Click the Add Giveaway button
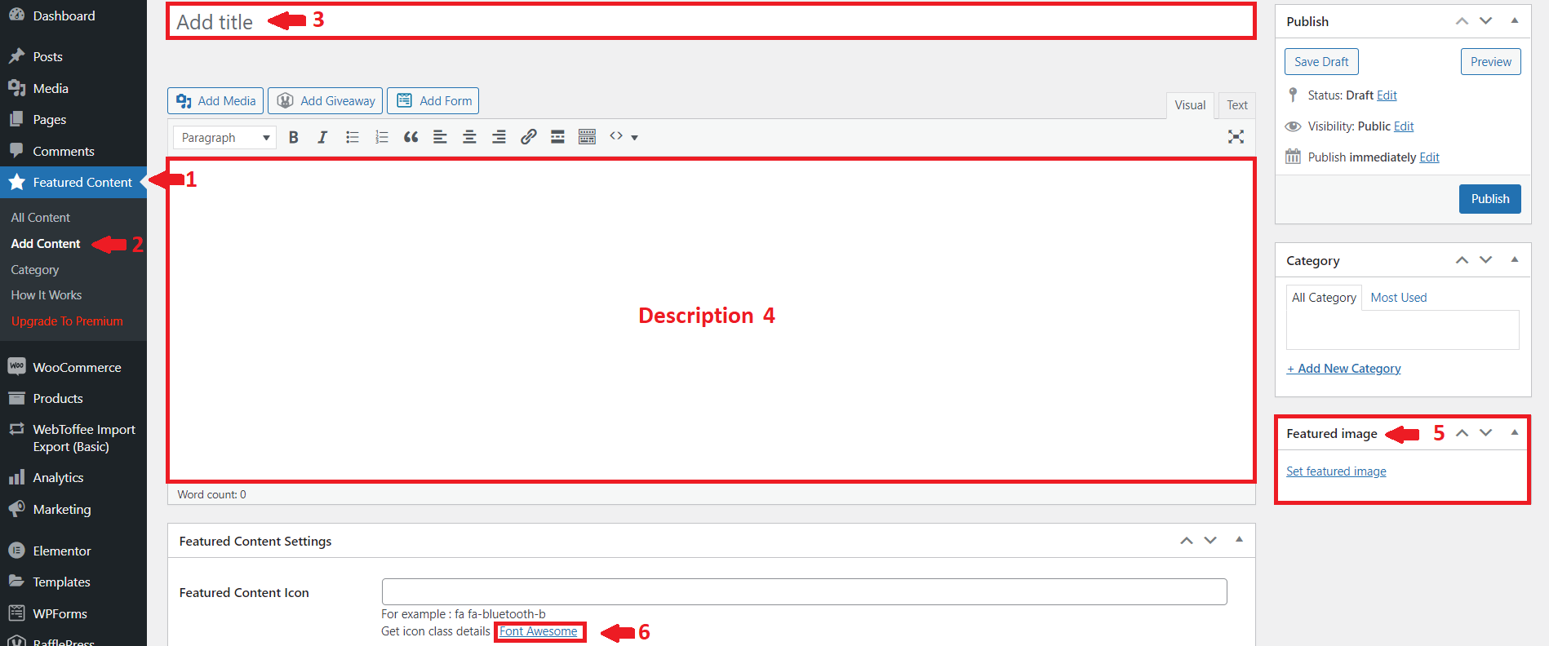The height and width of the screenshot is (646, 1549). tap(326, 101)
